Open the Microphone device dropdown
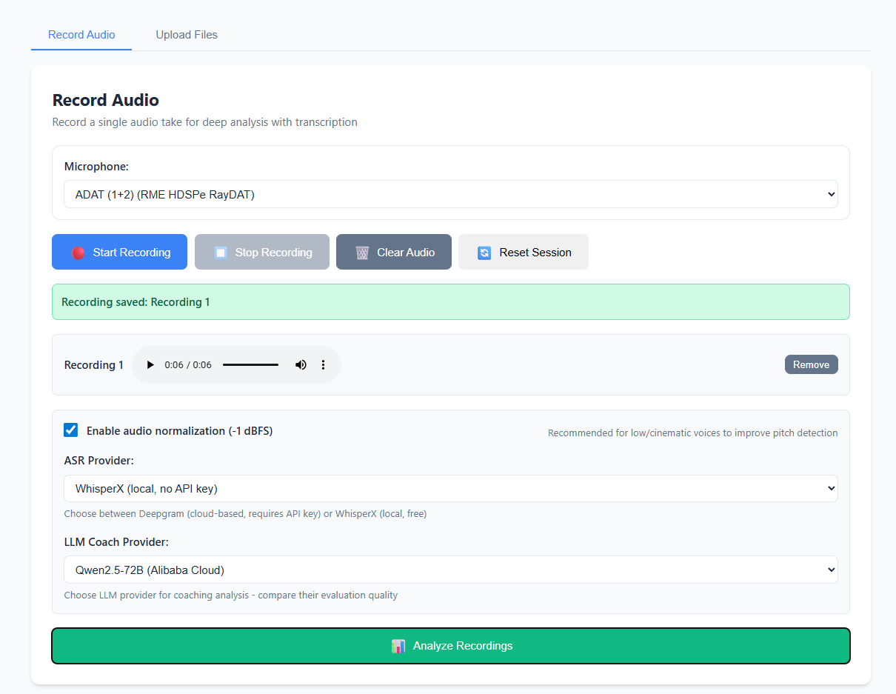The image size is (896, 694). pos(450,193)
